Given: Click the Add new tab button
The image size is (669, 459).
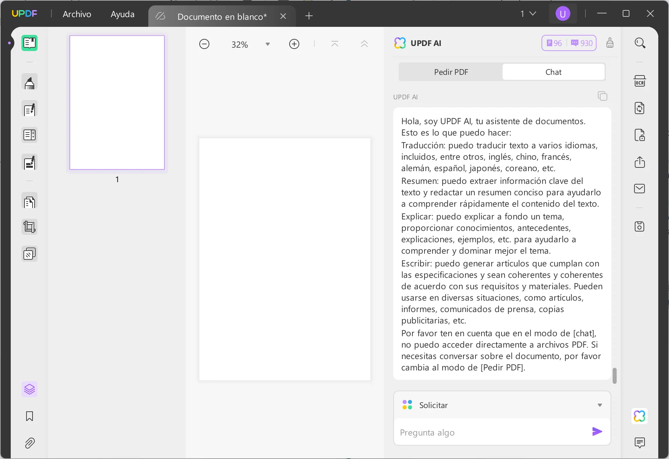Looking at the screenshot, I should 310,16.
